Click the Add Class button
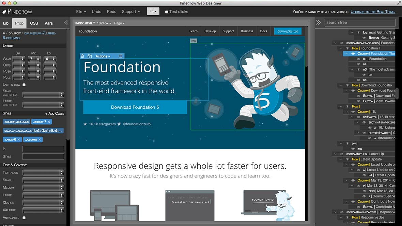402x226 pixels. 55,113
